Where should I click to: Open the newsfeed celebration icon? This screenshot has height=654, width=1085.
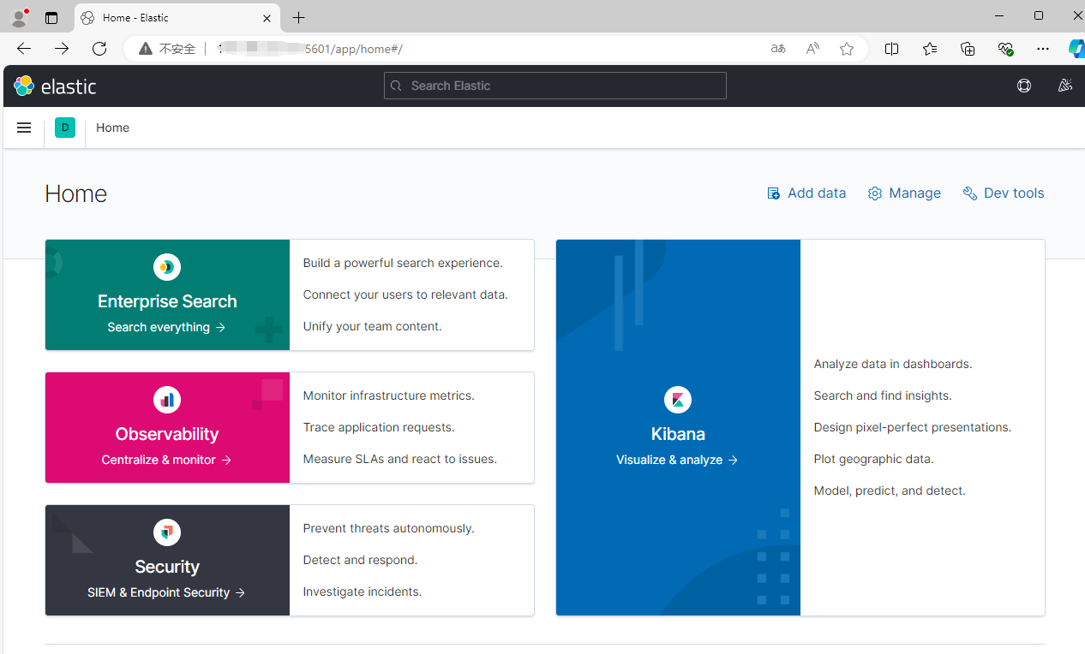click(x=1065, y=86)
